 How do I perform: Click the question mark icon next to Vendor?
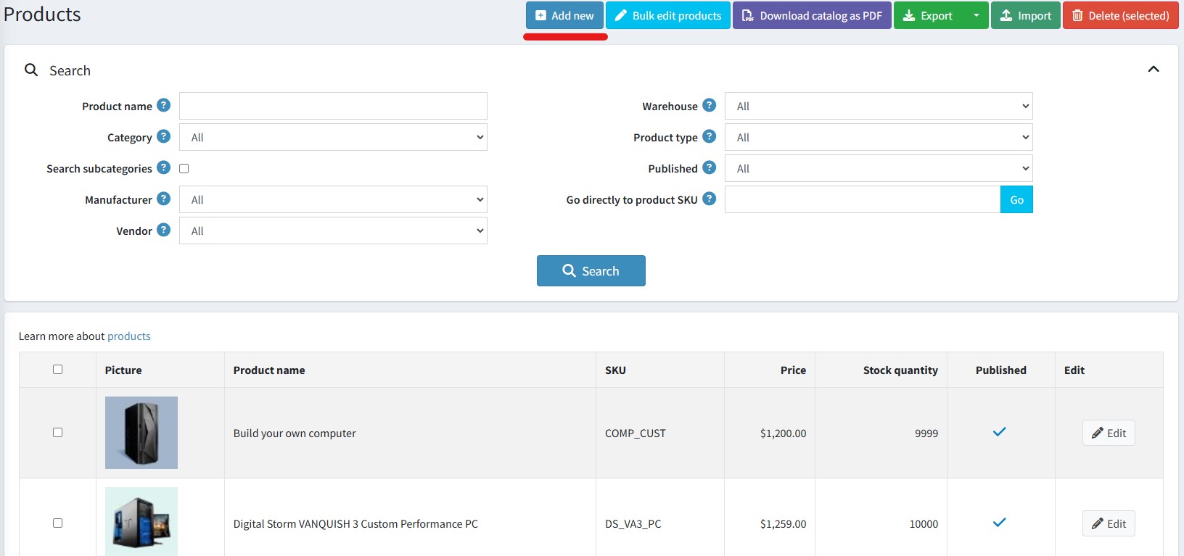(x=164, y=231)
